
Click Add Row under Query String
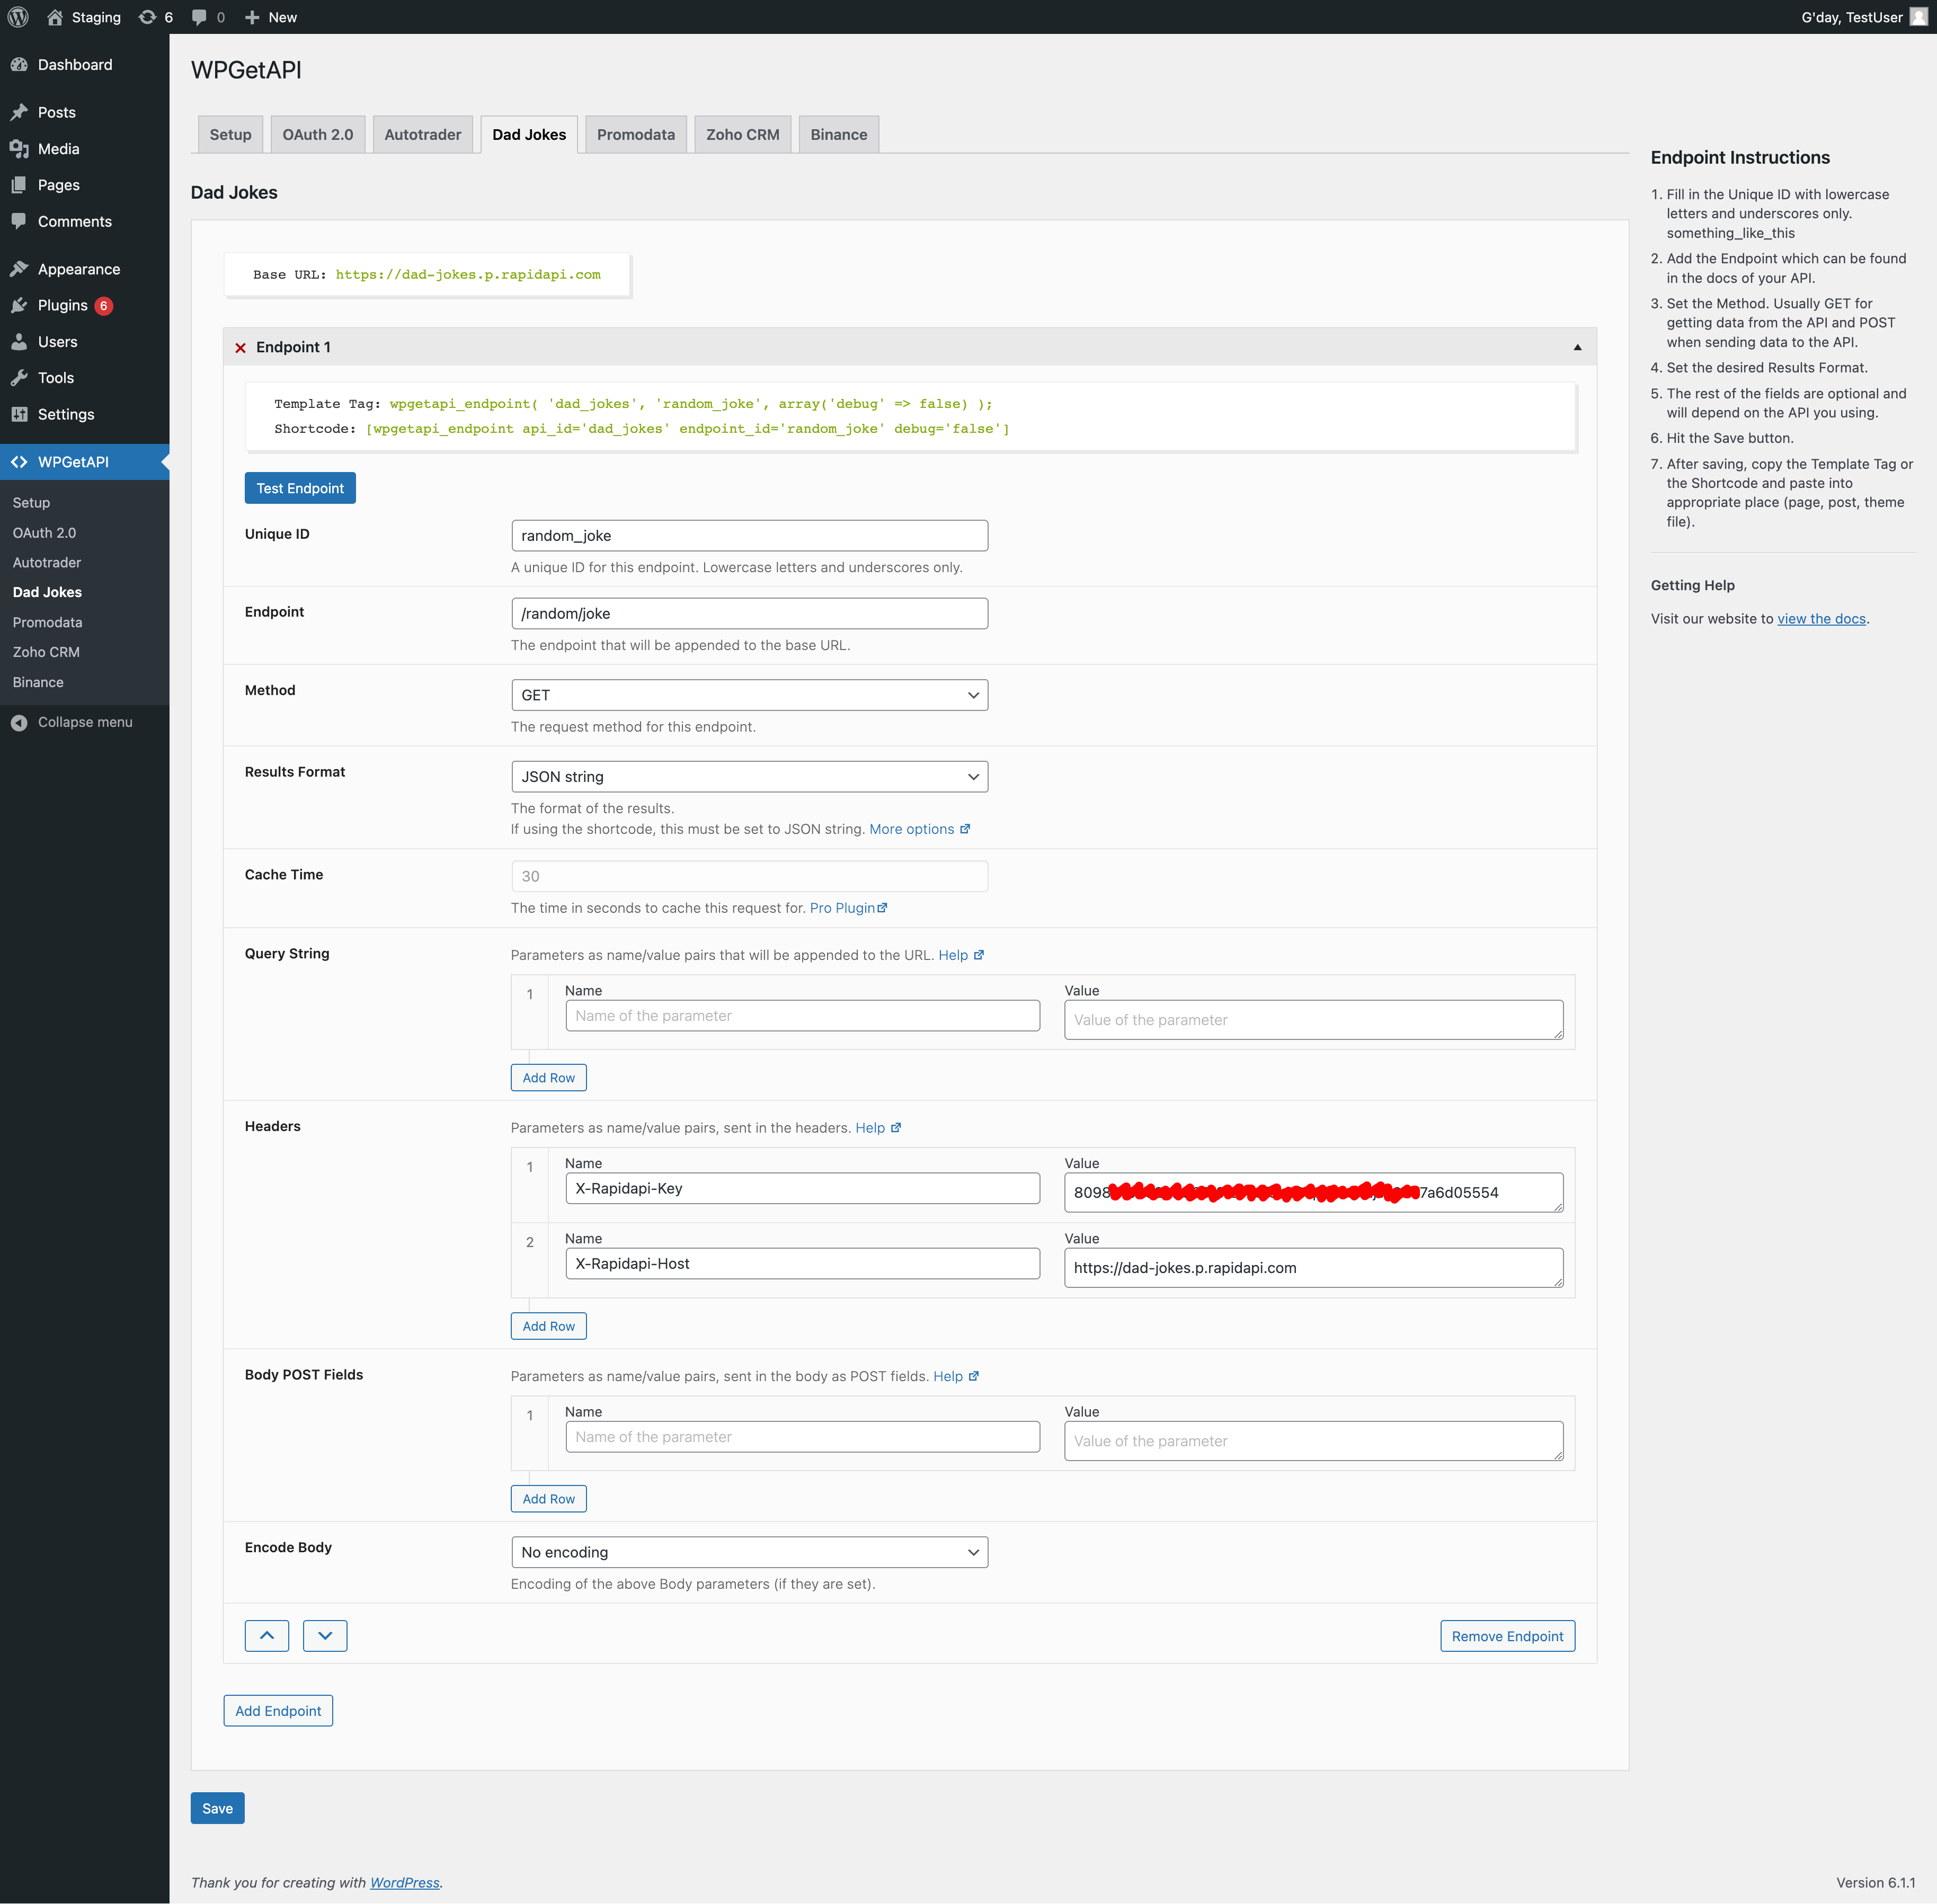click(549, 1078)
